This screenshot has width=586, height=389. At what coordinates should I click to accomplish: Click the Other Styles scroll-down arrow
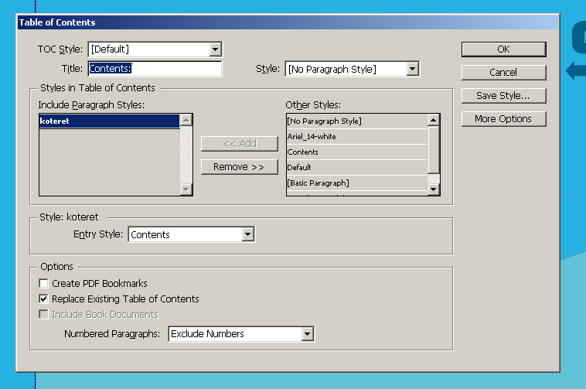point(434,189)
